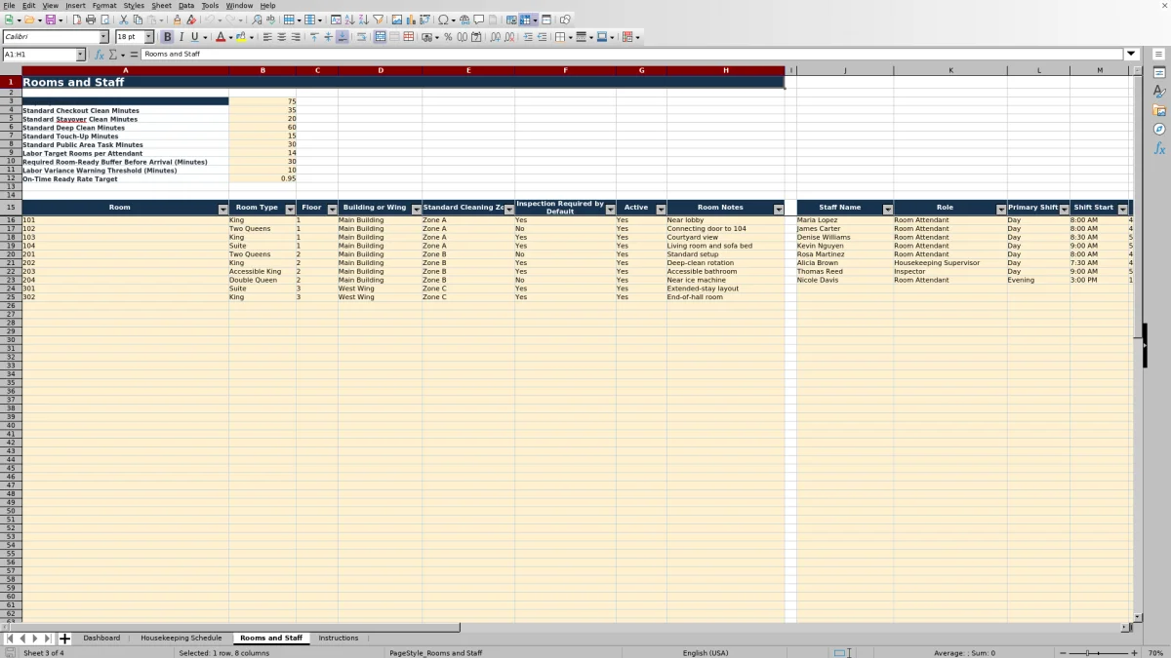This screenshot has height=658, width=1171.
Task: Open sidebar Properties panel icon
Action: 1159,73
